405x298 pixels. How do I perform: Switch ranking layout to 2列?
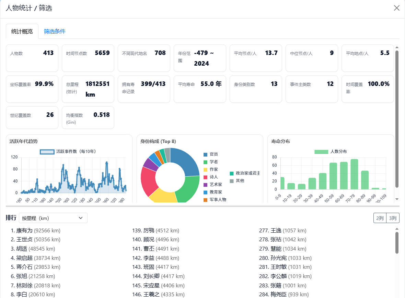point(380,218)
